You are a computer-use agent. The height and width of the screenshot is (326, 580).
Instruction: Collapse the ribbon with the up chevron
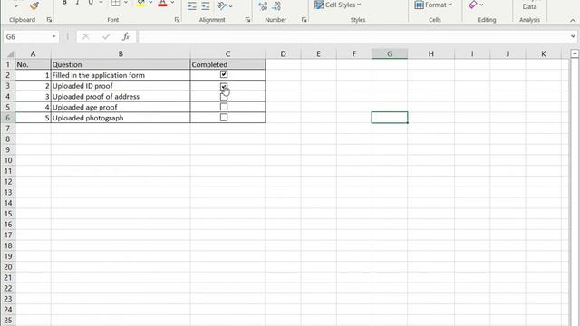click(573, 20)
